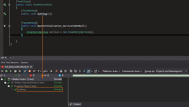Go to previous item up arrow
189x107 pixels.
coord(80,71)
